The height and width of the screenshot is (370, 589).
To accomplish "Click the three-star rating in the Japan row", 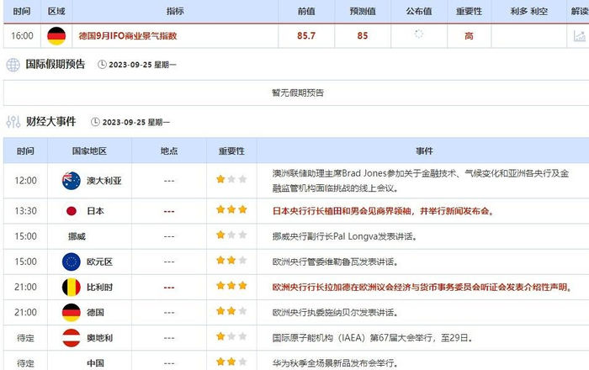I will (x=231, y=209).
